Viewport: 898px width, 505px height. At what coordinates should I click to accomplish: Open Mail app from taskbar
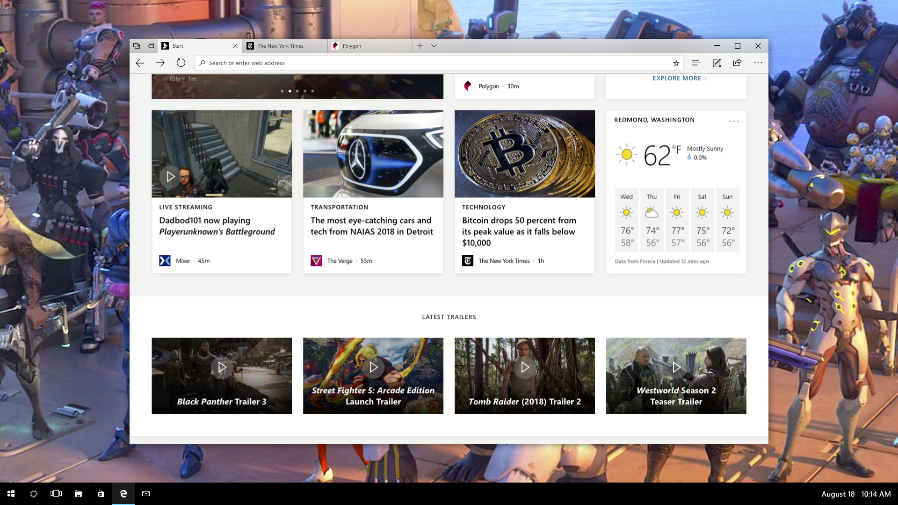tap(146, 494)
